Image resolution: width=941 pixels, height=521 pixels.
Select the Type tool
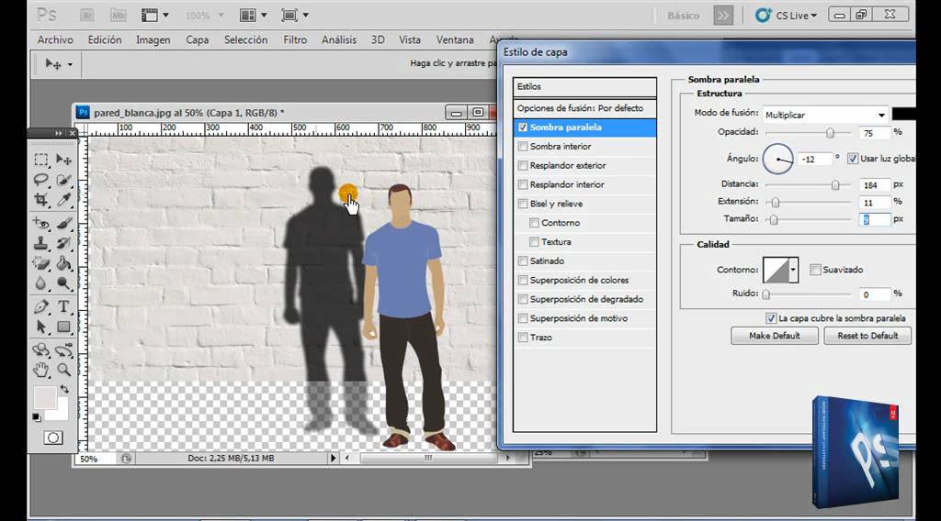[x=63, y=306]
